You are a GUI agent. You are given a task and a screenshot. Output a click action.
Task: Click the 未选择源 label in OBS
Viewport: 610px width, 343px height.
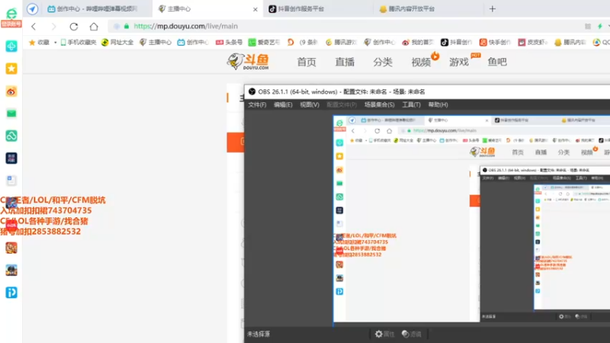tap(258, 334)
